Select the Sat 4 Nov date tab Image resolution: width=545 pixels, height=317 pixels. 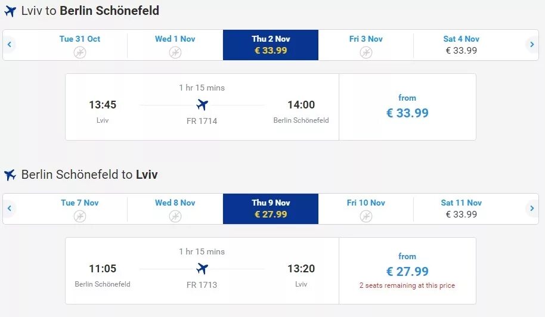461,45
